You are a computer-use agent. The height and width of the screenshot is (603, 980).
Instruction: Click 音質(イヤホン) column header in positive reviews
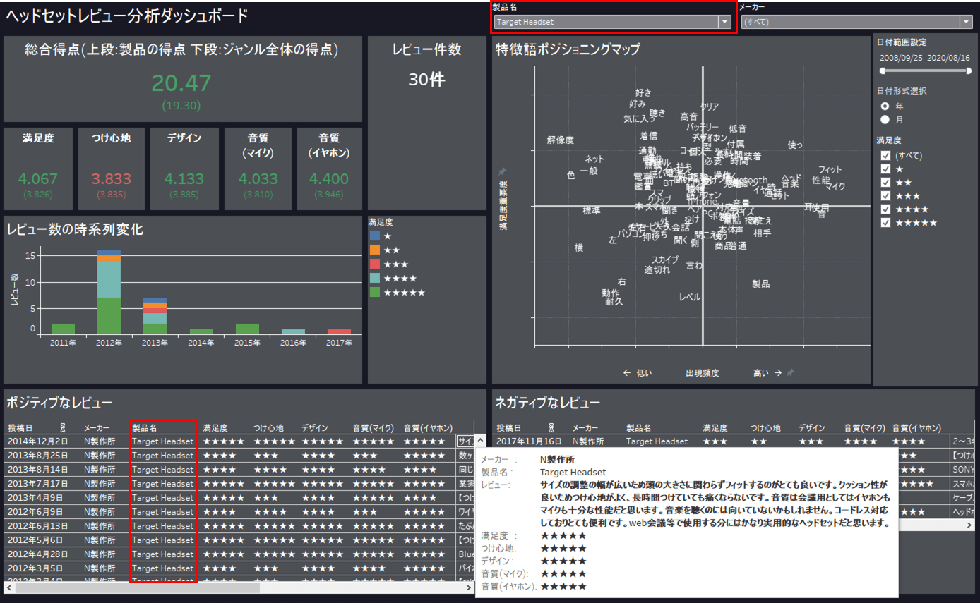click(x=428, y=428)
